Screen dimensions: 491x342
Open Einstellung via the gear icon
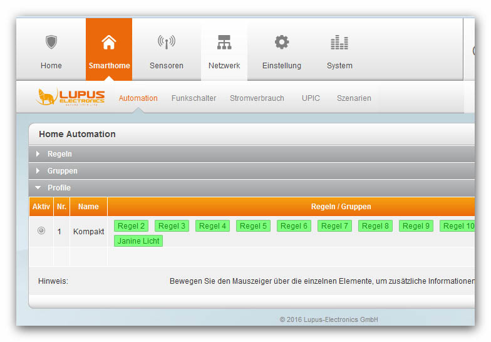(282, 43)
